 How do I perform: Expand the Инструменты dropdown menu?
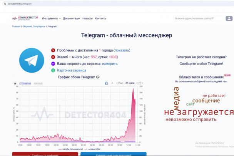tap(51, 18)
